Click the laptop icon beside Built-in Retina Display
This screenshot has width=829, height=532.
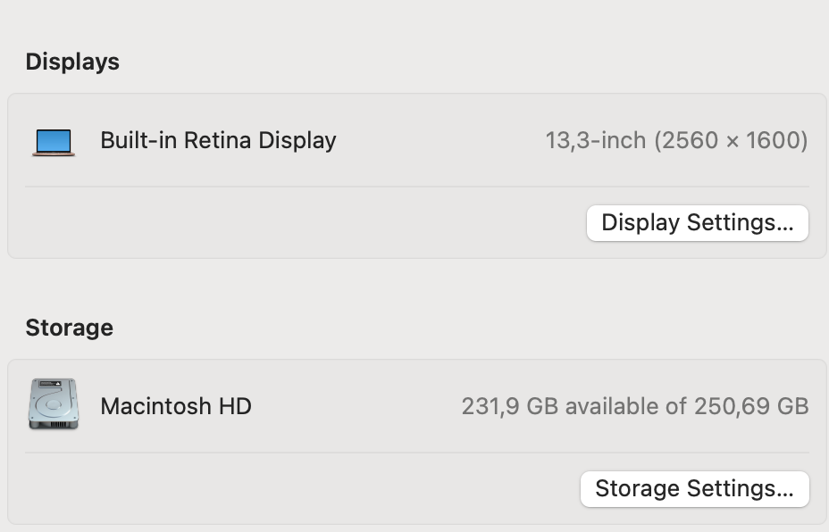tap(54, 141)
